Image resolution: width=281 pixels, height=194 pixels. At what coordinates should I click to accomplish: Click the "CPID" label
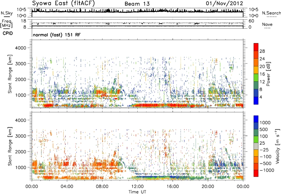tap(8, 33)
